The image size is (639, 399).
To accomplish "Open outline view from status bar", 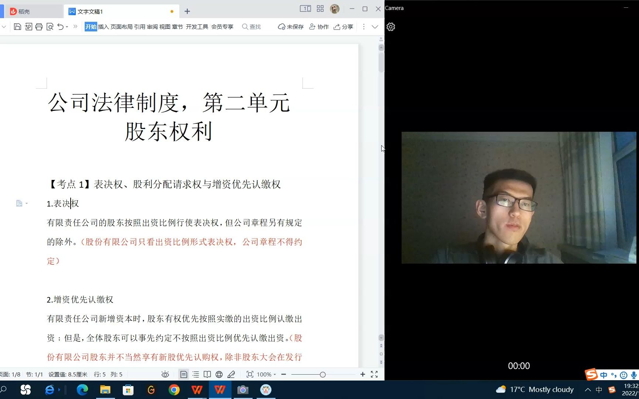I will point(196,374).
